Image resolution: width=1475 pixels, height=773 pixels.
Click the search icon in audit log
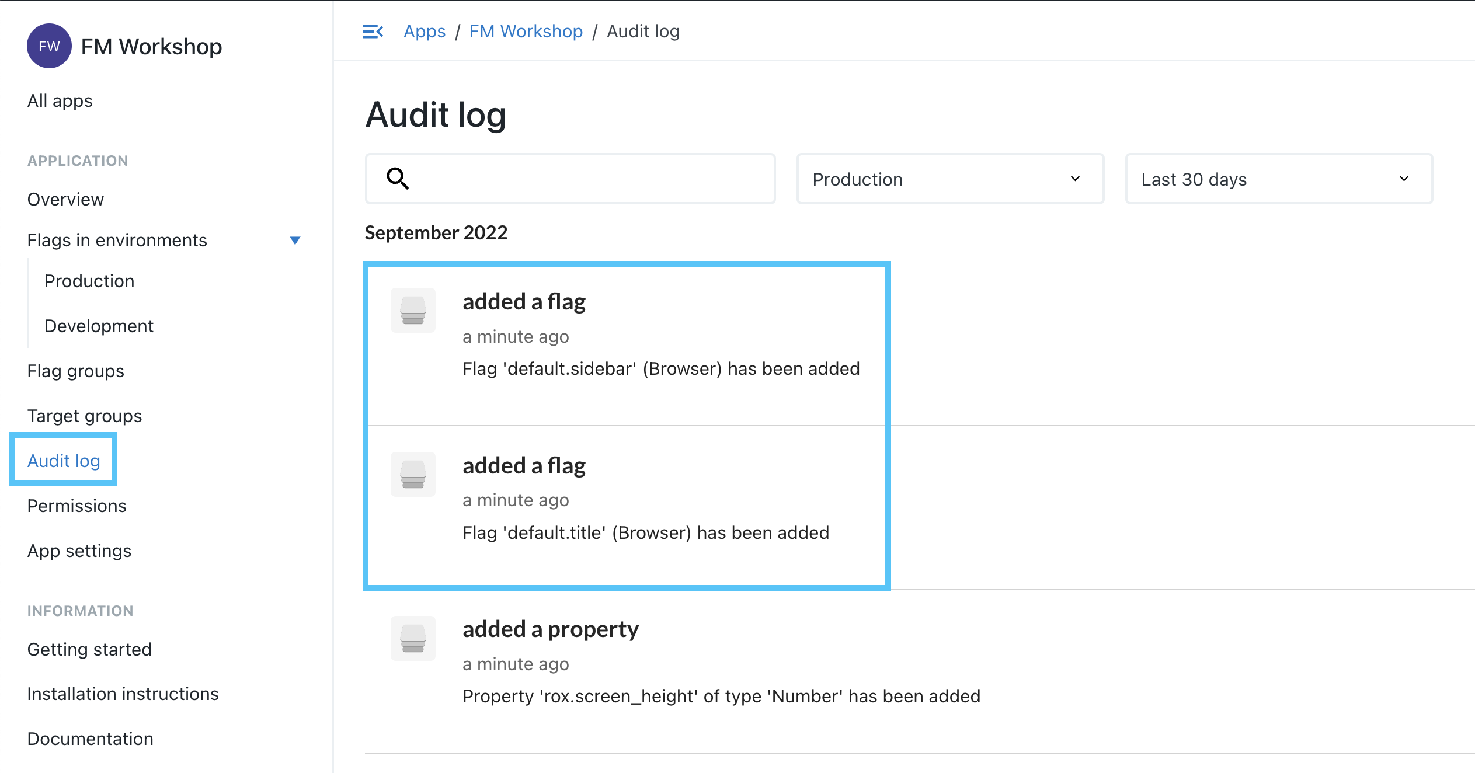[x=398, y=179]
